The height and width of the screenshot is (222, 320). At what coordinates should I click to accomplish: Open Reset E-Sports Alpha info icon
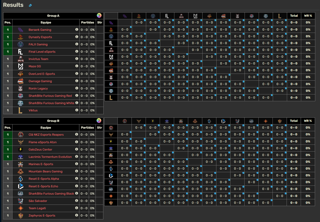coord(77,179)
